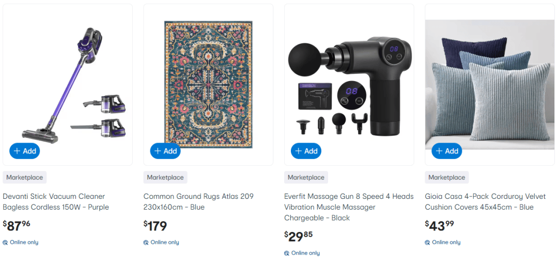
Task: Click Online only icon below massage gun price
Action: (x=287, y=253)
